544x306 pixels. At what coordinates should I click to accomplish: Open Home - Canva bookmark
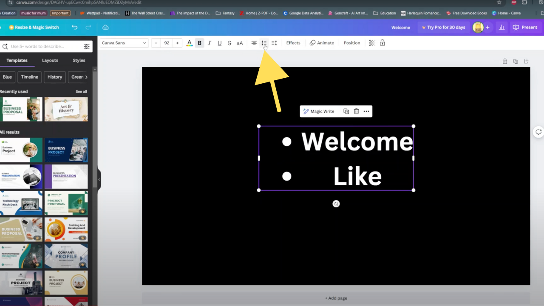coord(506,13)
